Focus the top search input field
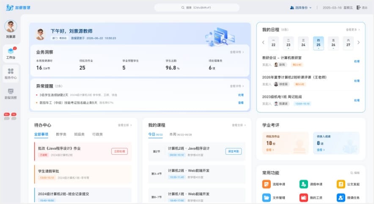The image size is (374, 204). (x=197, y=8)
